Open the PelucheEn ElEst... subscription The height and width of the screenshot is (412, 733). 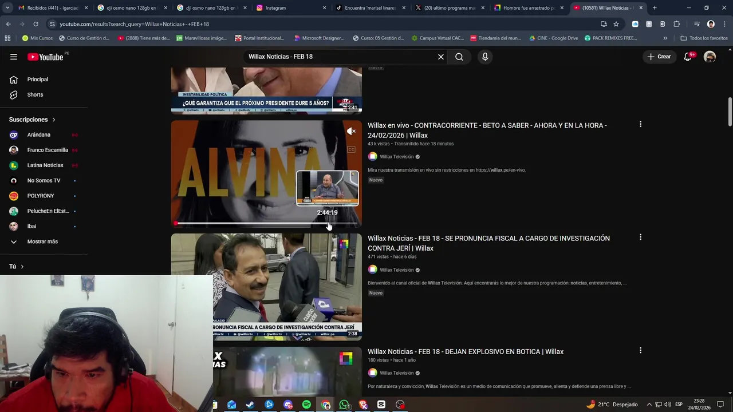pyautogui.click(x=48, y=211)
